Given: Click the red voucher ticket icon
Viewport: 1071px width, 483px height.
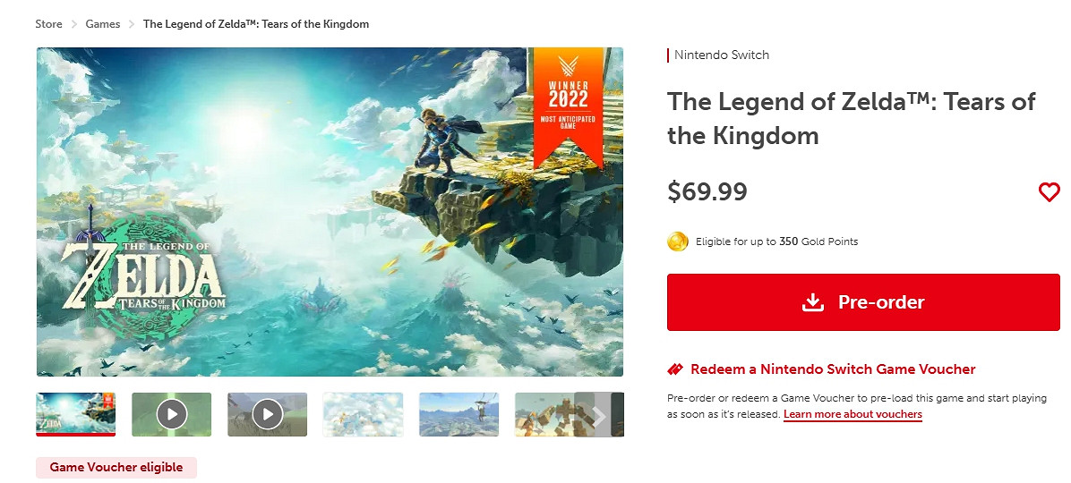Looking at the screenshot, I should [x=676, y=369].
